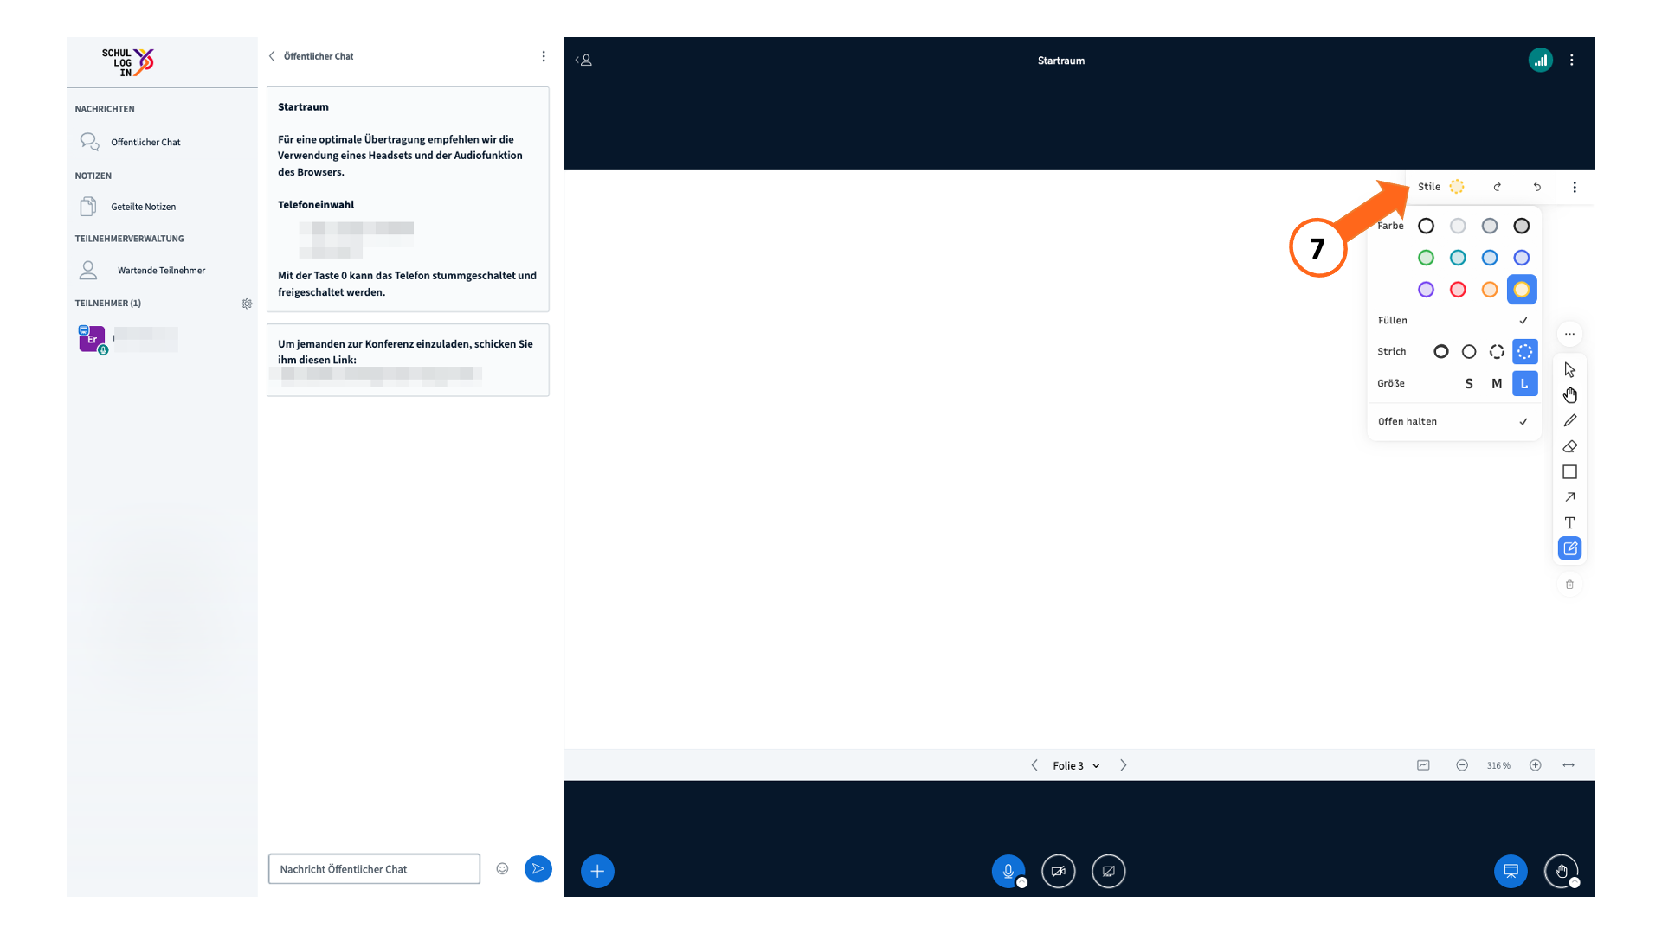Open participant management gear settings
1662x934 pixels.
247,304
